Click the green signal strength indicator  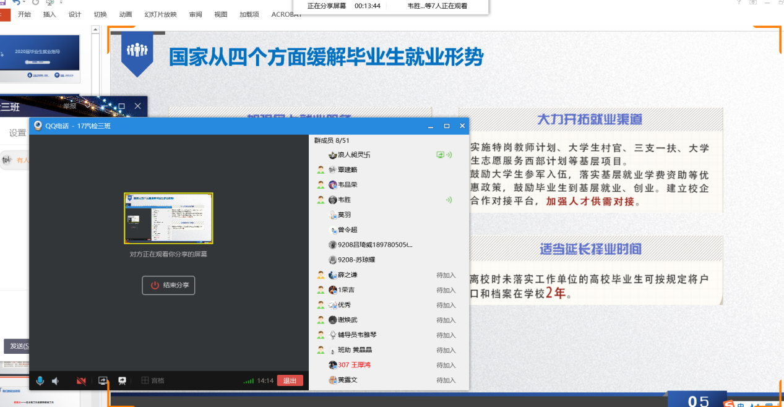point(248,381)
